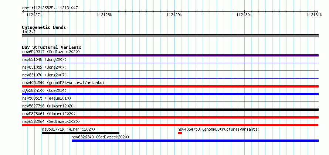Click the black nsv5827718 variant bar
Screen dimensions: 329x155
pyautogui.click(x=170, y=110)
